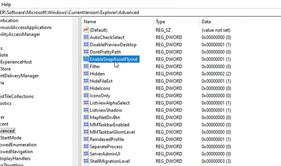Screen dimensions: 281x166
Task: Click the REG_SZ type cell
Action: (x=163, y=30)
